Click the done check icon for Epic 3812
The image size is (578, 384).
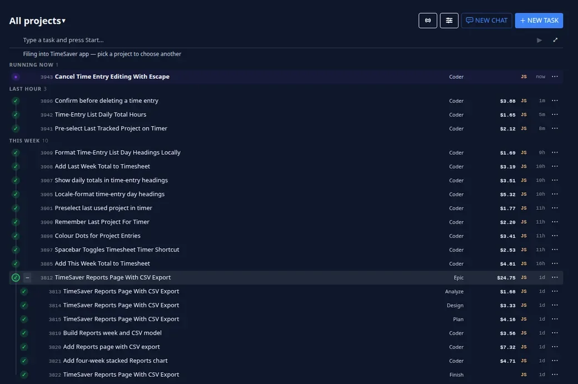[16, 277]
